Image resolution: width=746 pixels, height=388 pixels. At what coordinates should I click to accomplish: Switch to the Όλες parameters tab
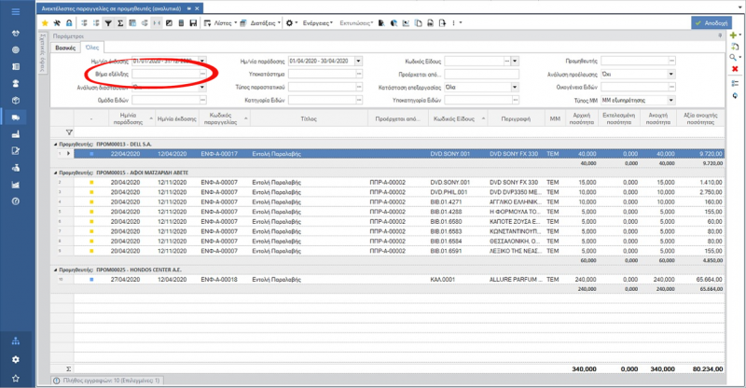[x=92, y=48]
